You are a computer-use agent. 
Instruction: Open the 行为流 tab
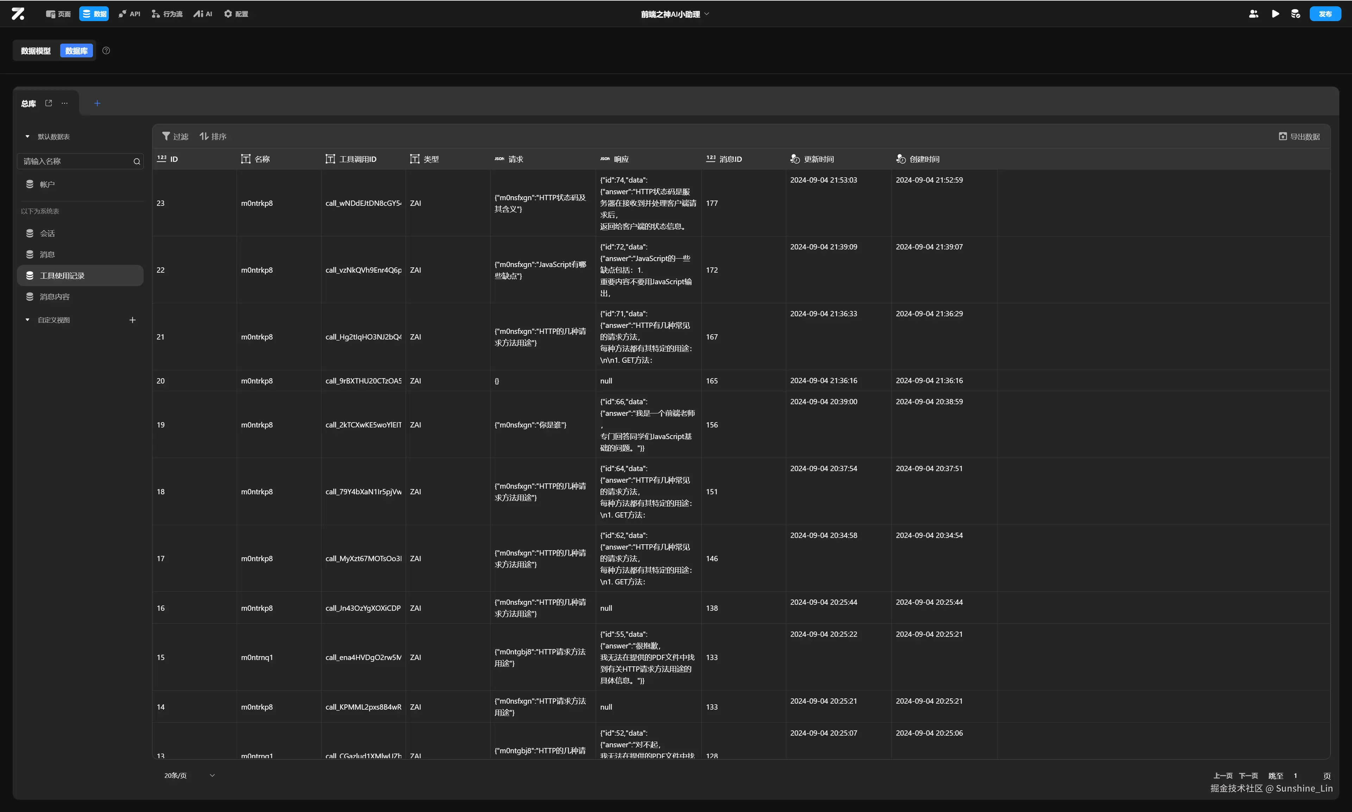click(x=167, y=14)
